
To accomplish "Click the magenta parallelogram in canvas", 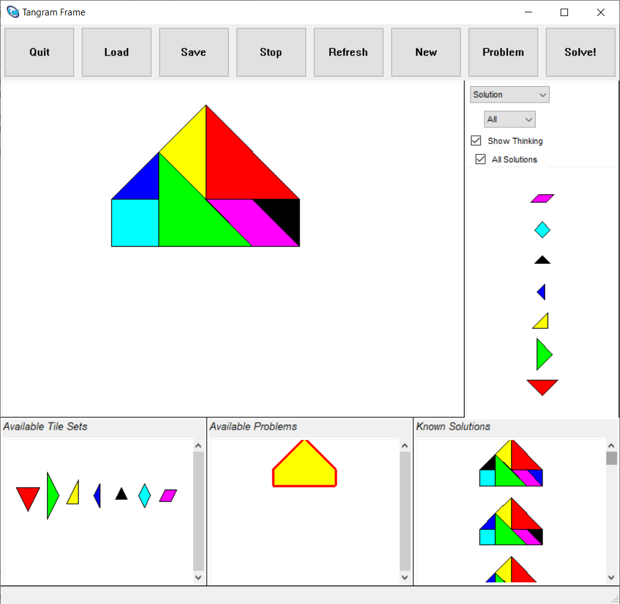I will [253, 223].
